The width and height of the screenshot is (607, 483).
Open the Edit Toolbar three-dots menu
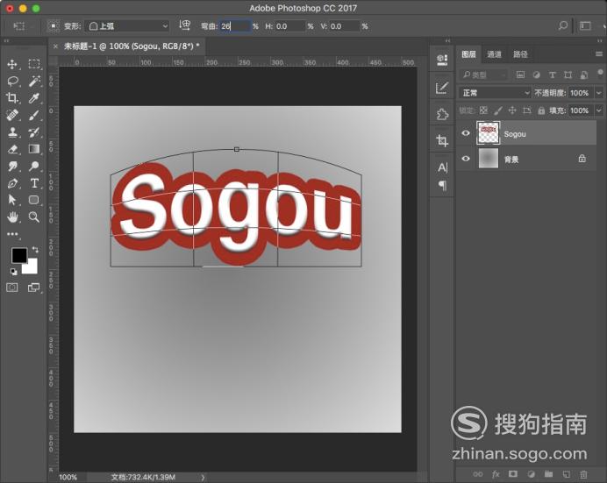coord(12,234)
